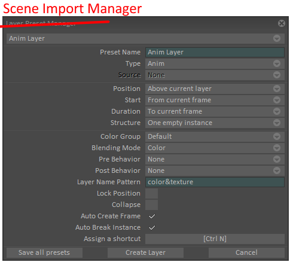The height and width of the screenshot is (262, 290).
Task: Click the Create Layer button
Action: click(145, 252)
